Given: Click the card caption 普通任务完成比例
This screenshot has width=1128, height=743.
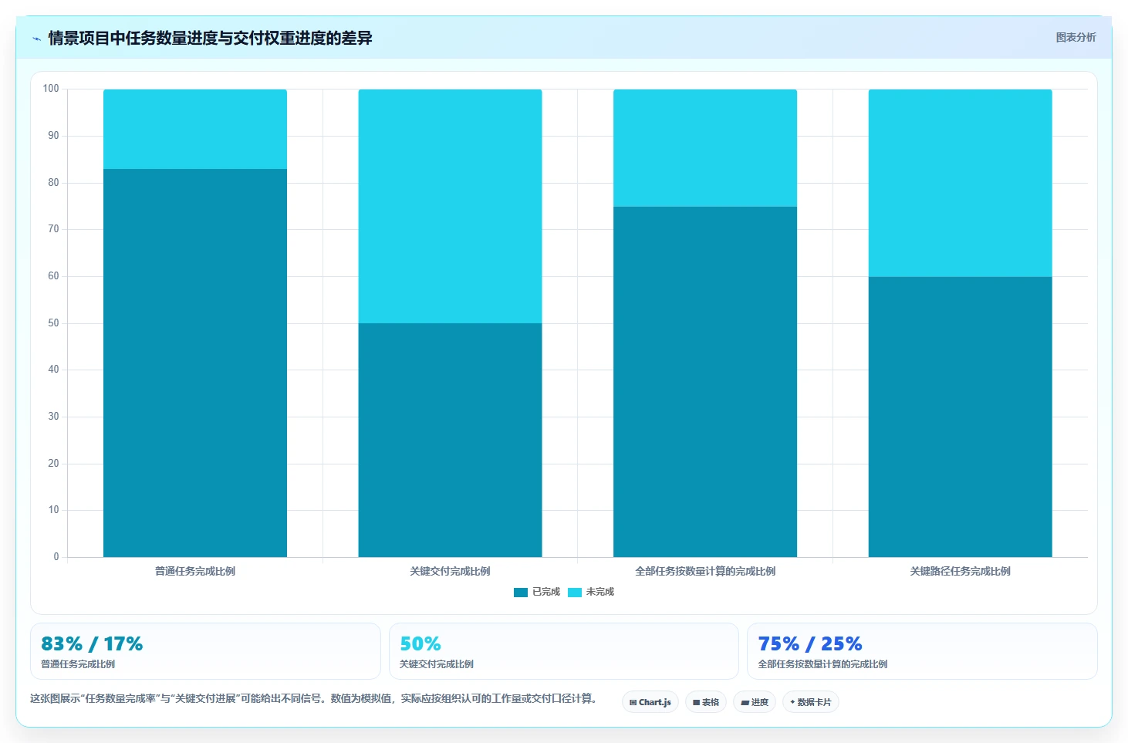Looking at the screenshot, I should (78, 664).
